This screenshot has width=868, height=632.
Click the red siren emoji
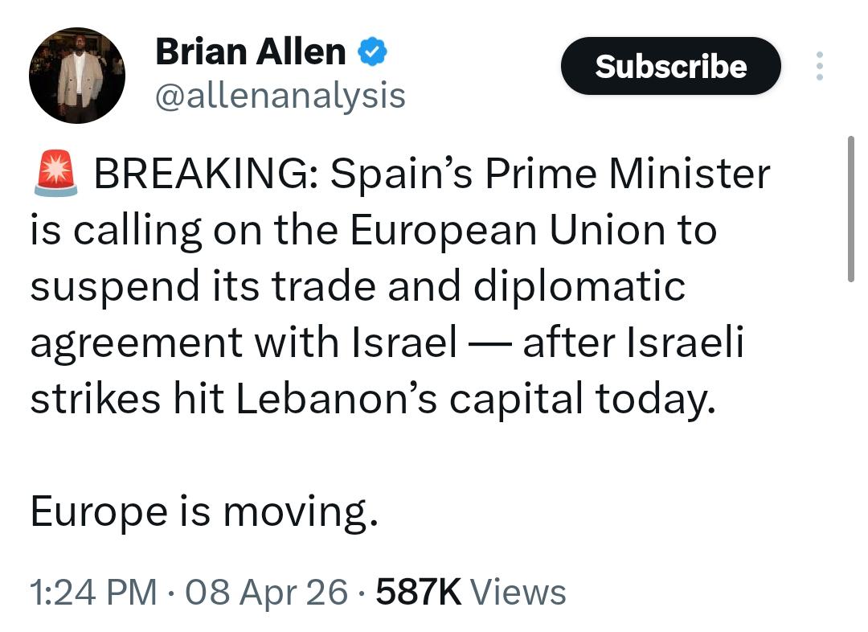(55, 174)
